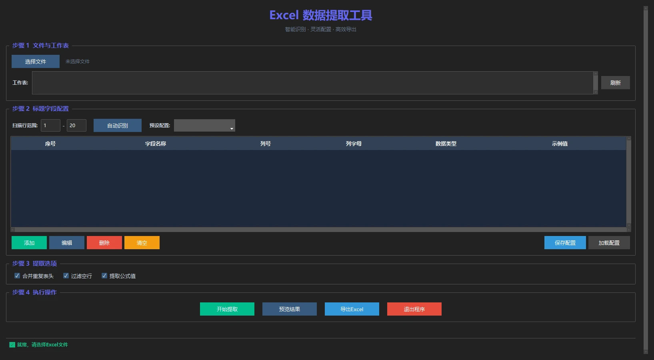Refresh worksheets with 刷新 button
This screenshot has height=360, width=654.
(x=615, y=83)
